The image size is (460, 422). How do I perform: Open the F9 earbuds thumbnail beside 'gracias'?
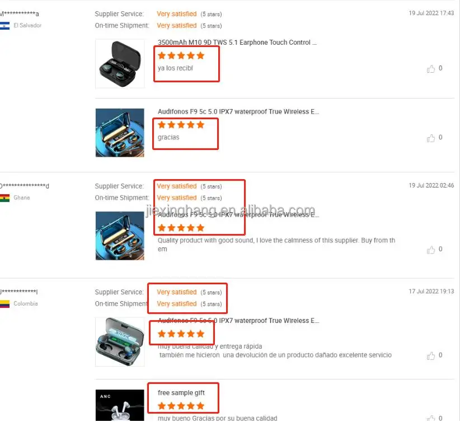[120, 133]
